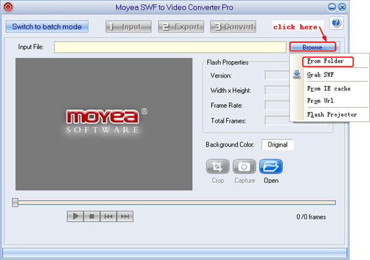
Task: Stop the Flash preview playback
Action: [92, 216]
